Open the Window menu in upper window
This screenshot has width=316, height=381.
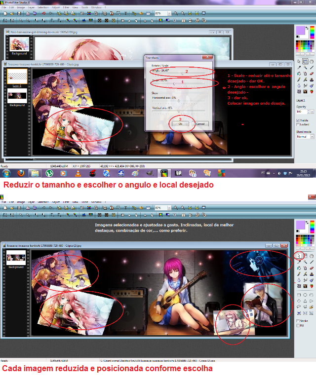tap(96, 7)
